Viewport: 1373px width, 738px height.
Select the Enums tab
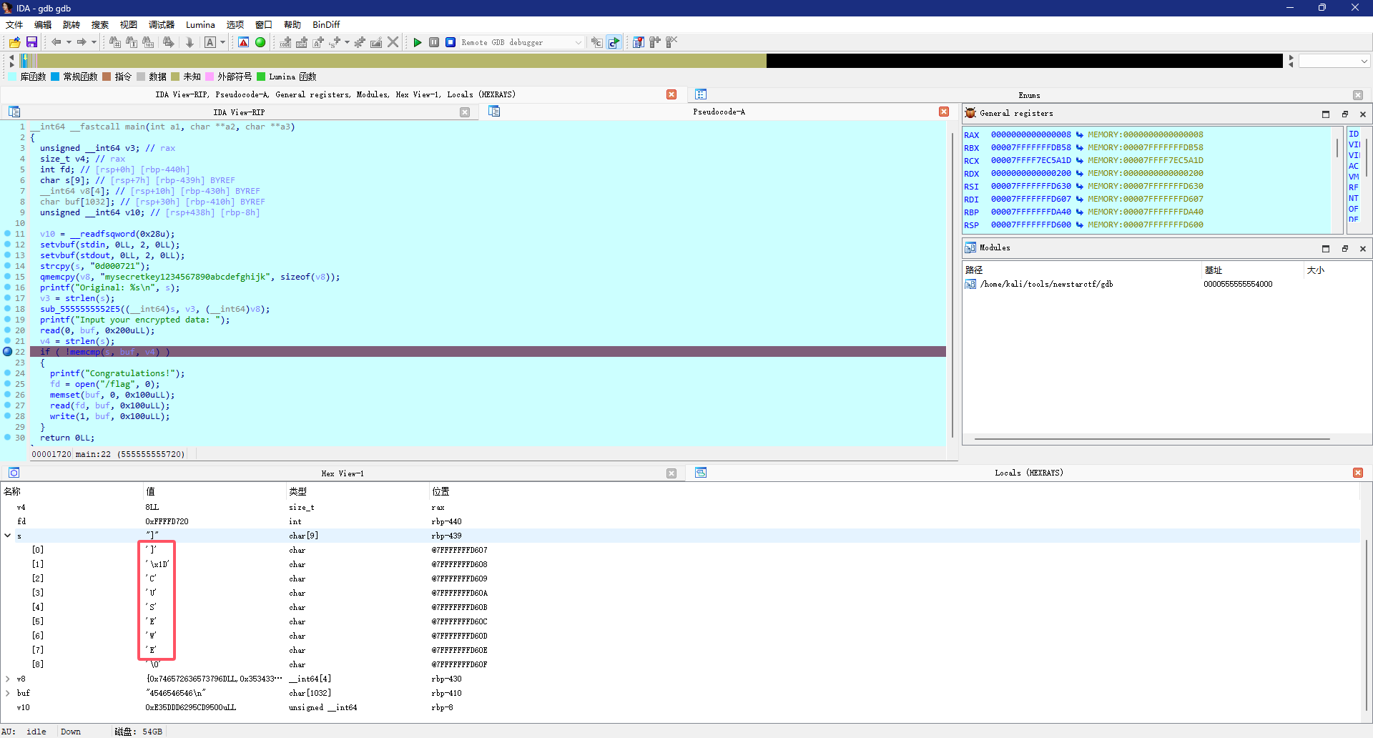point(1029,95)
